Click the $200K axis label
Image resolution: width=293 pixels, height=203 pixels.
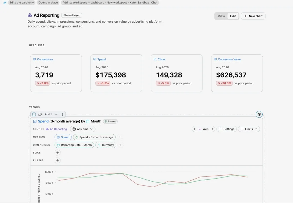point(49,172)
